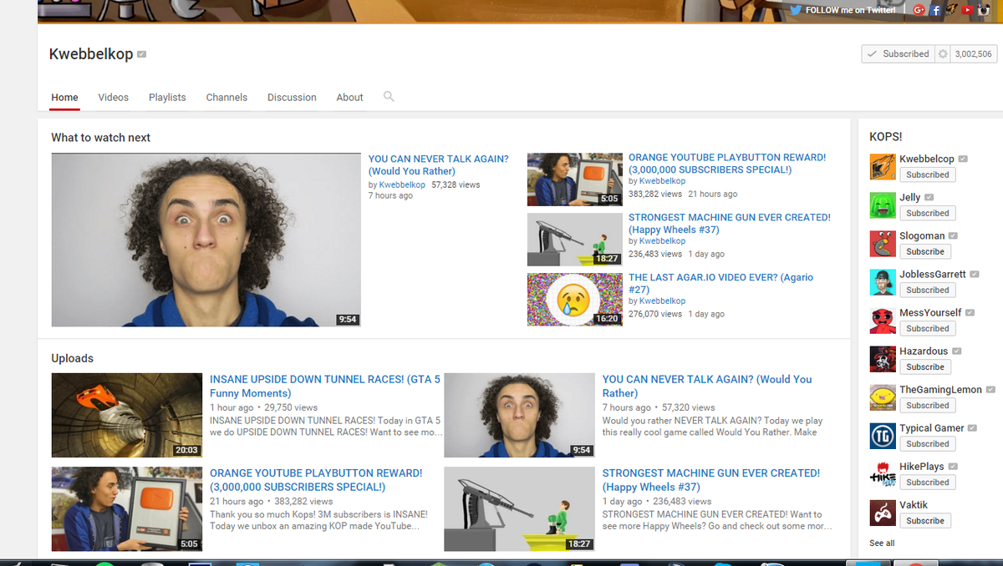
Task: Open the Typical Gamer channel name
Action: point(932,427)
